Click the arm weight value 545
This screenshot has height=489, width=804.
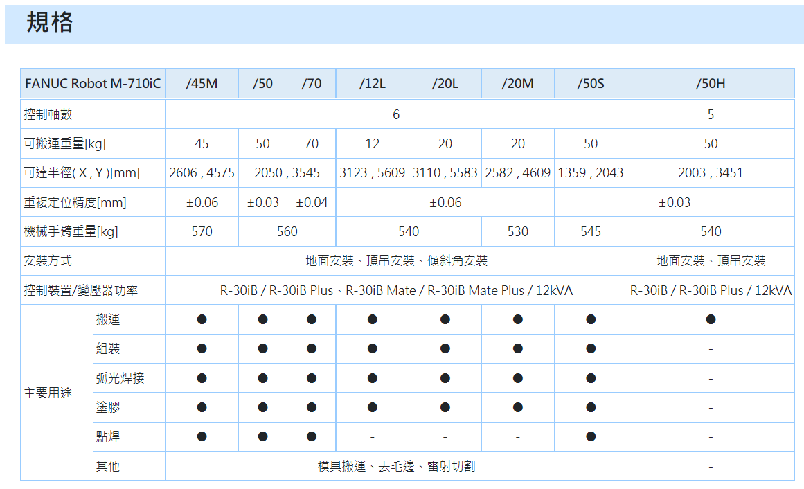tap(591, 231)
